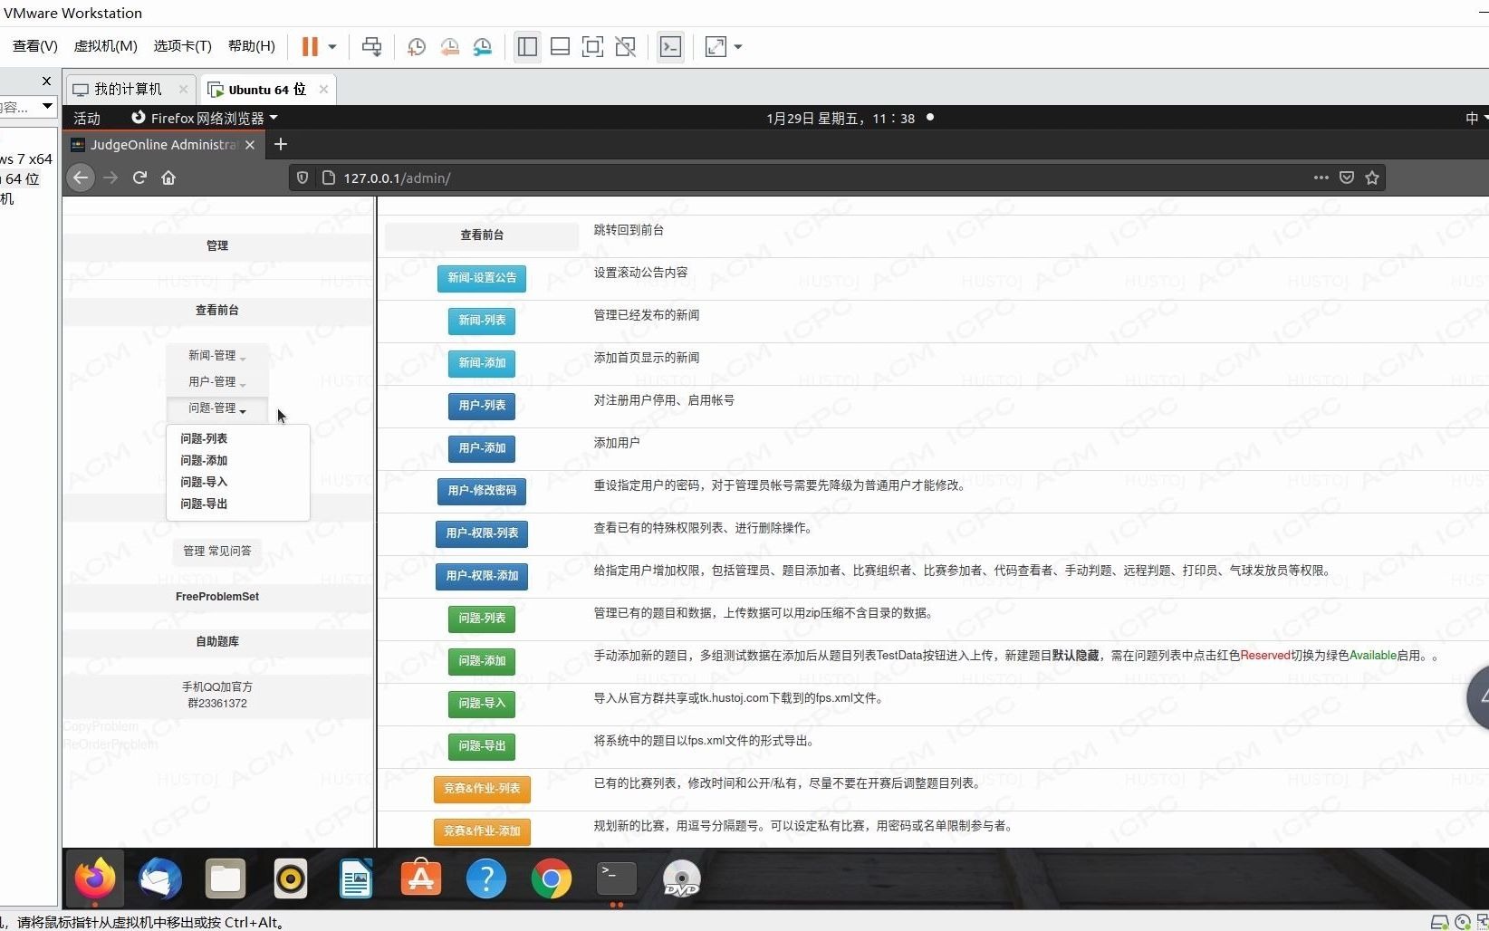Viewport: 1489px width, 931px height.
Task: Click the green 问题-导入 button in main panel
Action: (x=482, y=704)
